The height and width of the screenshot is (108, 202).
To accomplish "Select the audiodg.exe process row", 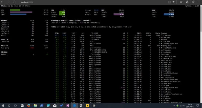I will (113, 50).
